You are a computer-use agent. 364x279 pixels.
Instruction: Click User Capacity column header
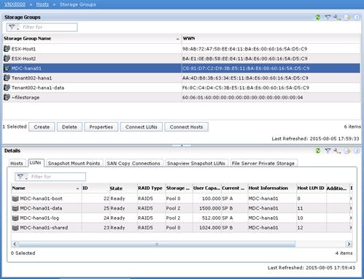point(206,188)
